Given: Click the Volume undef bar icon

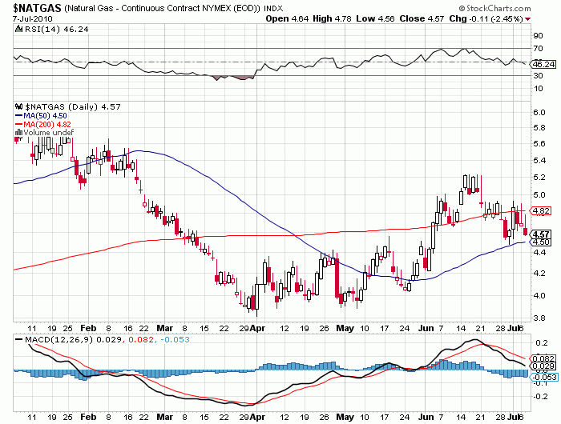Looking at the screenshot, I should 19,133.
